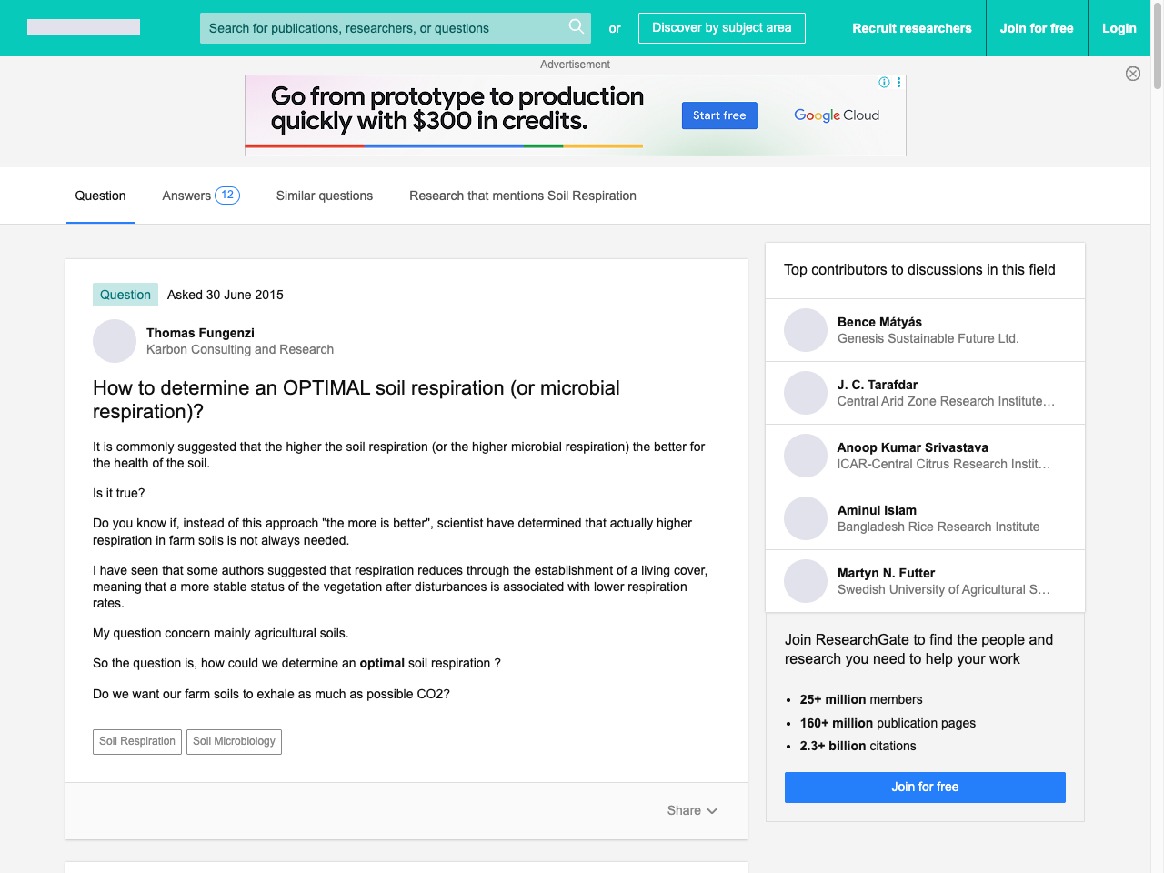Viewport: 1164px width, 873px height.
Task: Open the Similar questions tab
Action: click(x=324, y=196)
